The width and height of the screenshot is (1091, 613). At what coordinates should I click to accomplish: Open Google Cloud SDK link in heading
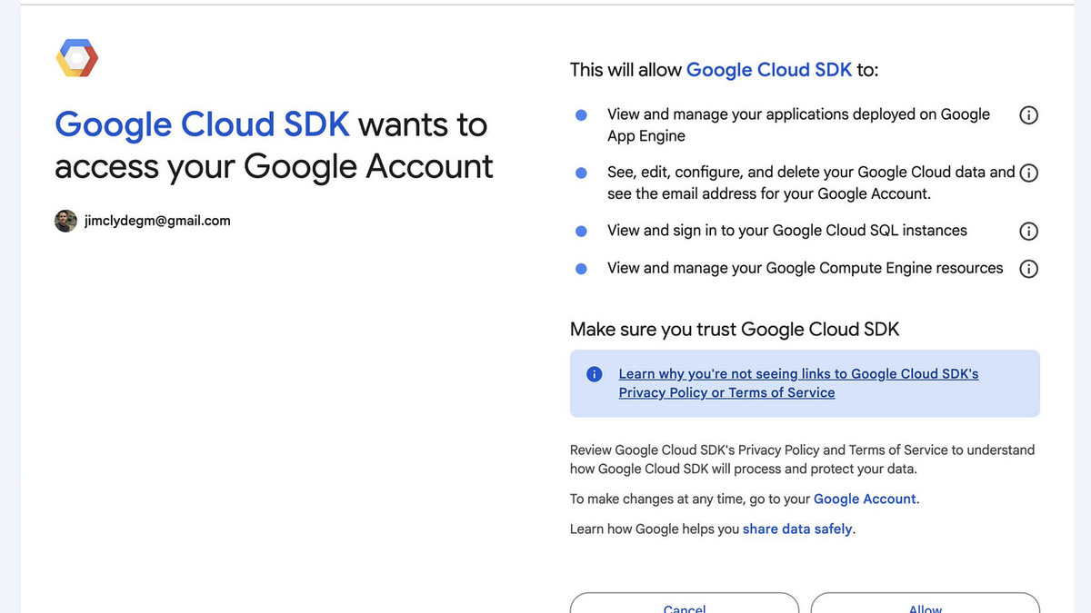[202, 124]
